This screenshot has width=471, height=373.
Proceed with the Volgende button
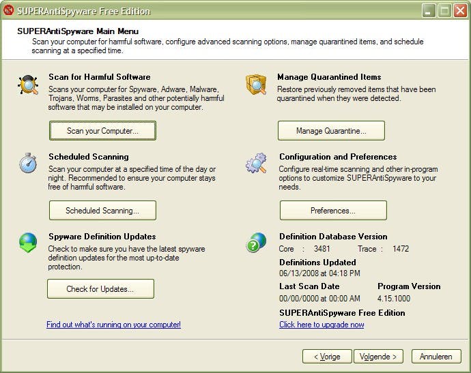(x=378, y=356)
